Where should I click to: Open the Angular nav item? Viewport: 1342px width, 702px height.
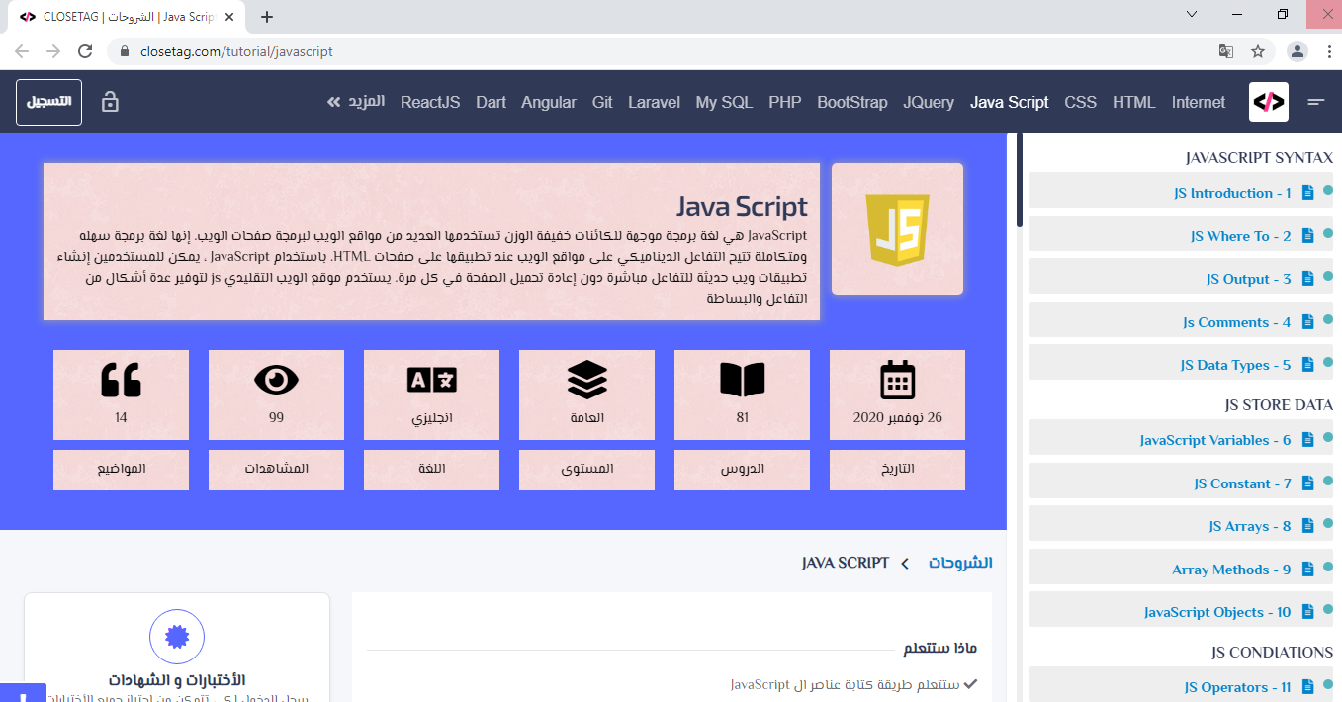549,102
